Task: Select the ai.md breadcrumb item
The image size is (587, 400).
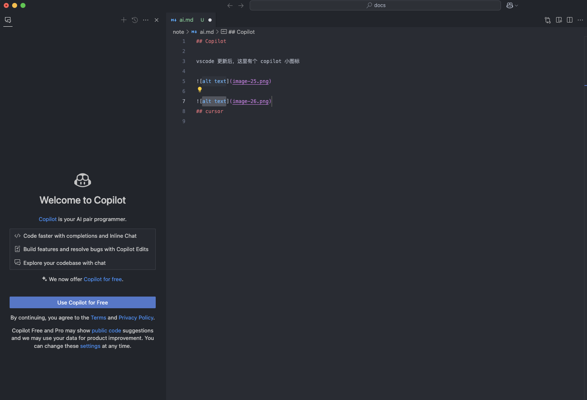Action: tap(207, 32)
